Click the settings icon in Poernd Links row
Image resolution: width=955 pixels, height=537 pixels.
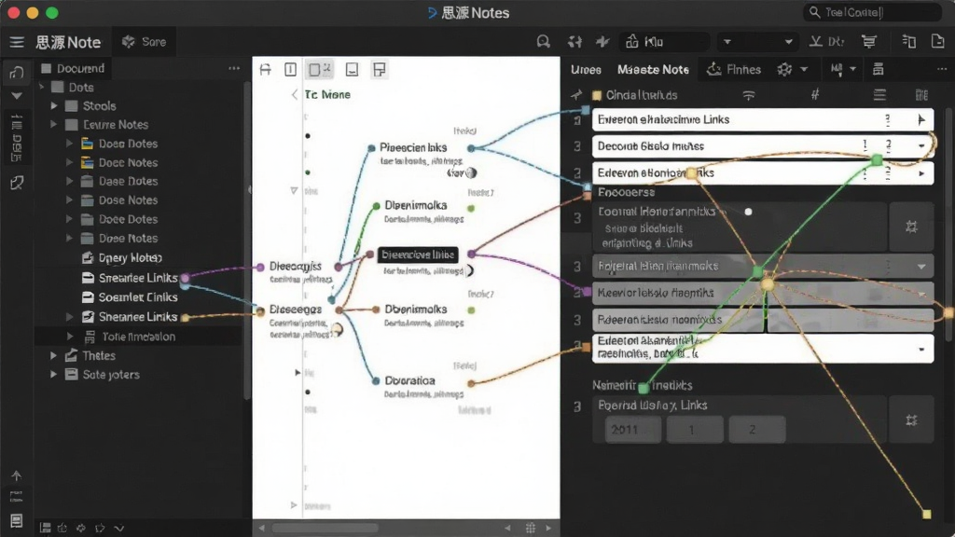coord(911,420)
